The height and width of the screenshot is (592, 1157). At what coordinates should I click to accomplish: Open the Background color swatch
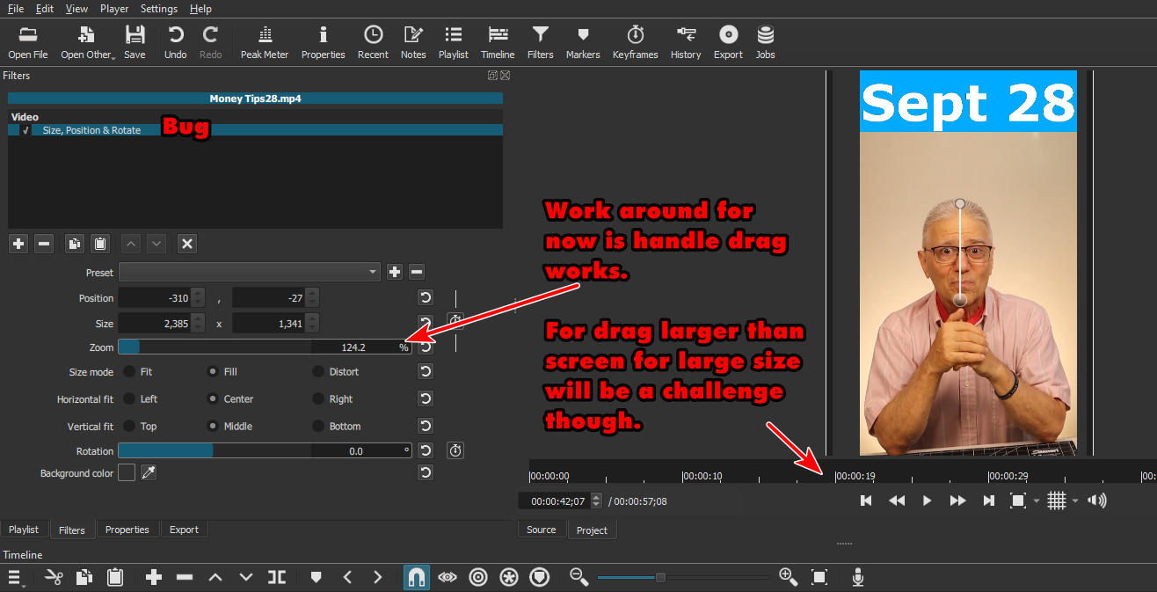127,473
